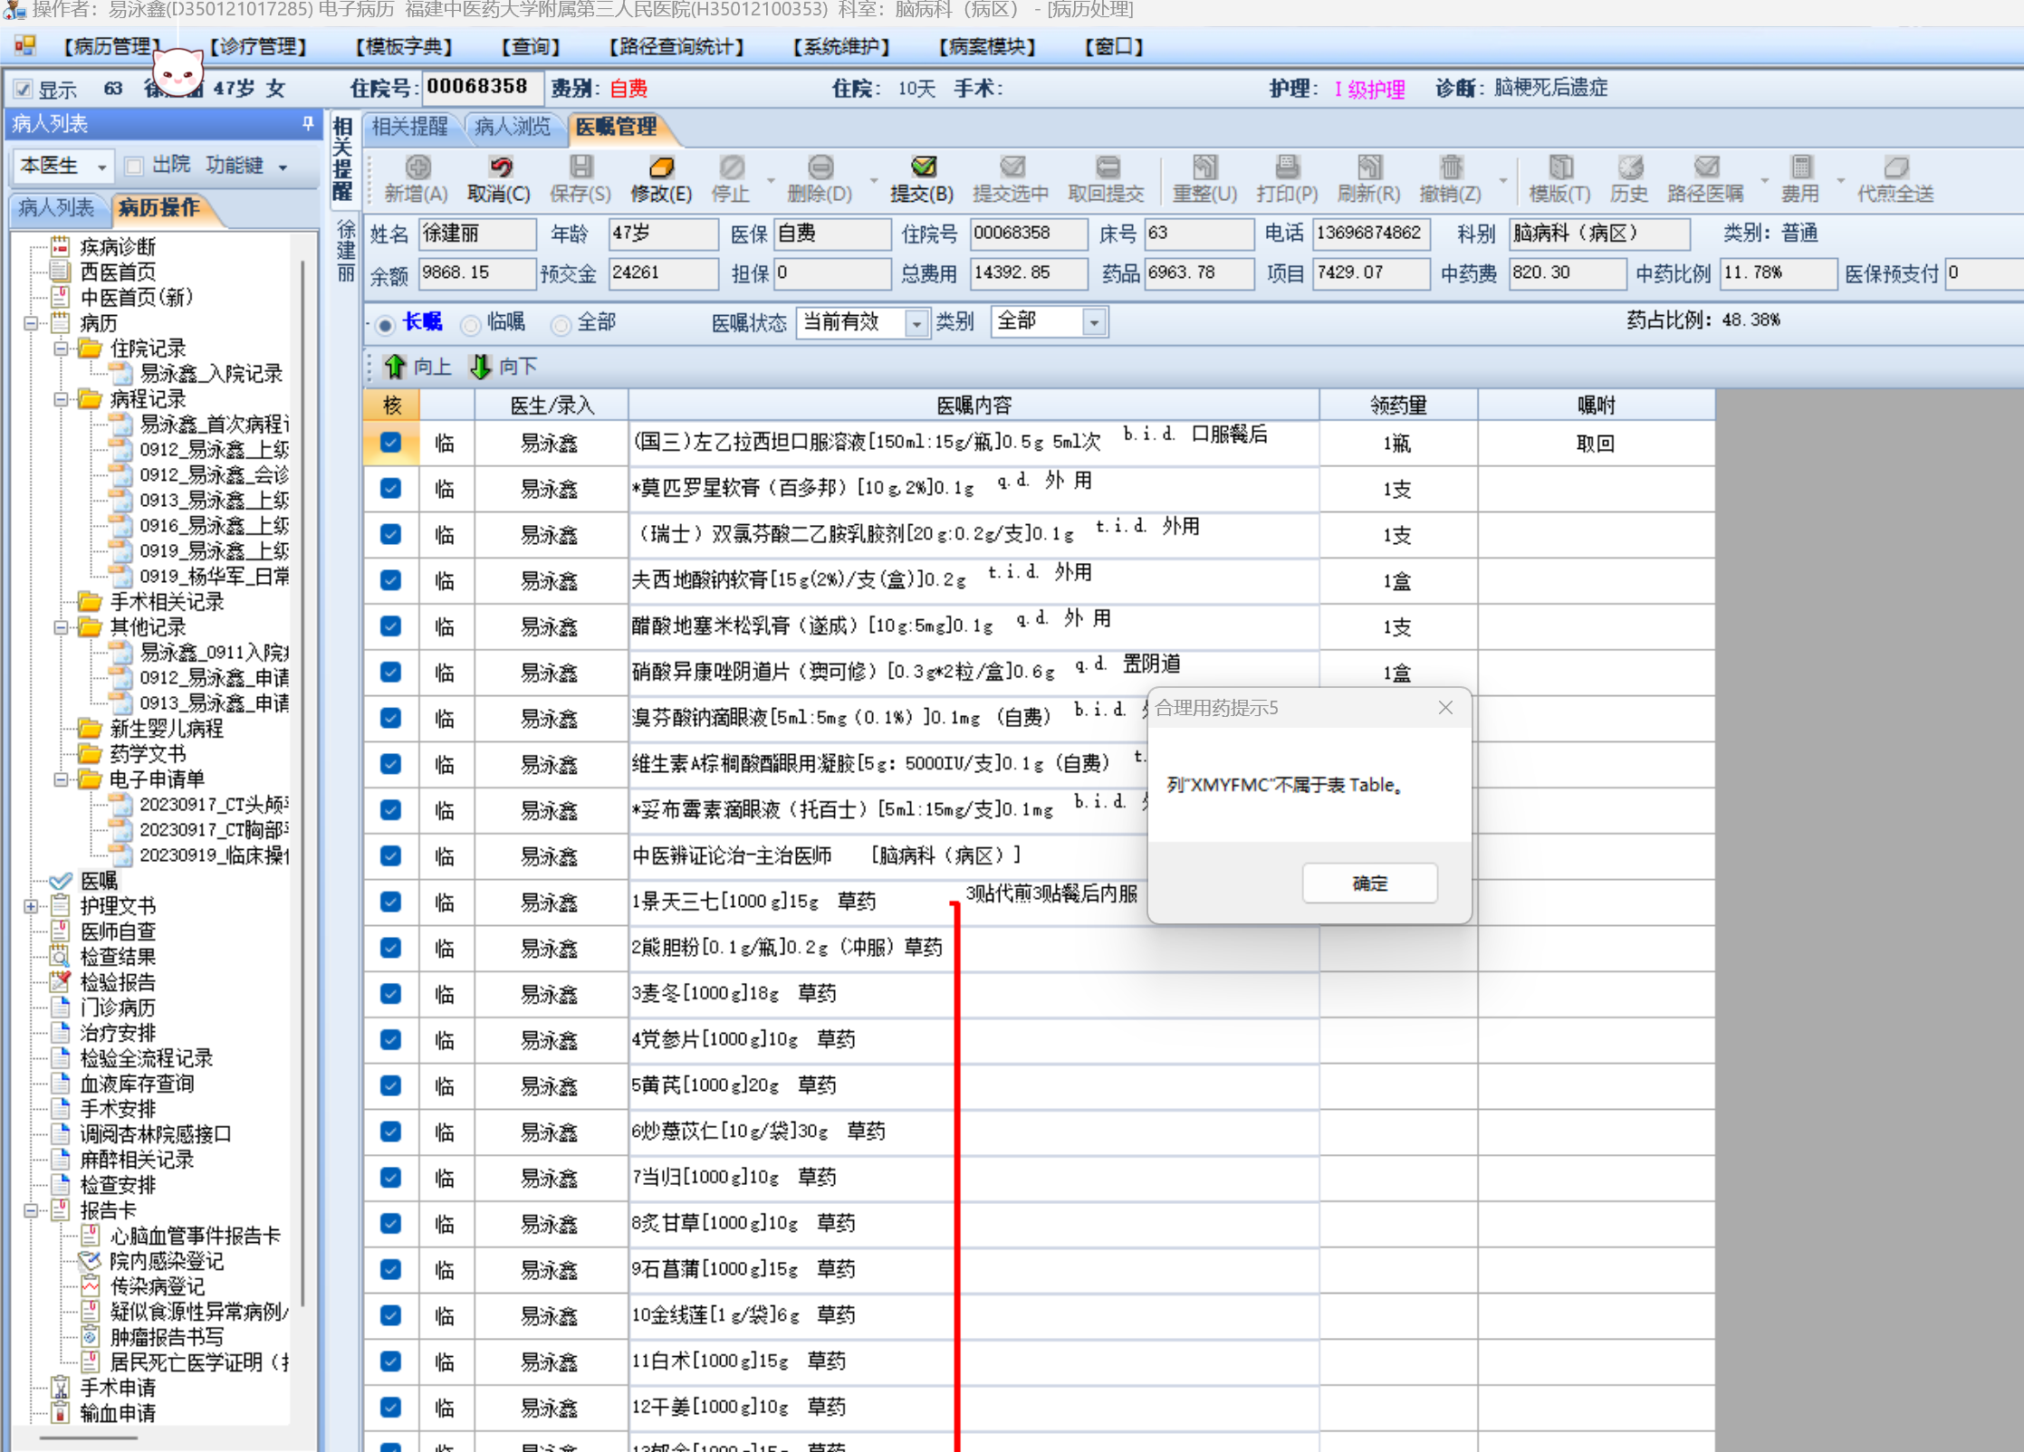Click the 取消(C) cancel icon
The height and width of the screenshot is (1452, 2024).
coord(499,167)
